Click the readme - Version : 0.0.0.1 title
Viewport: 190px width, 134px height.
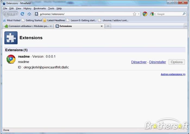click(x=37, y=56)
